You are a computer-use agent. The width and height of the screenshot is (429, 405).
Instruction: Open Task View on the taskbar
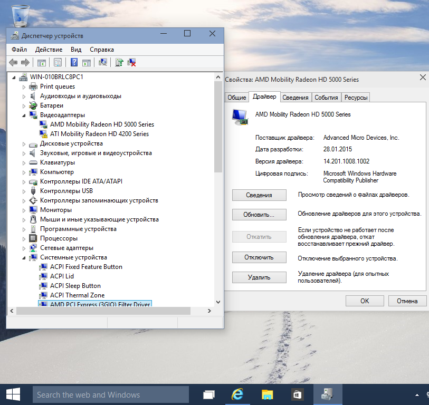209,394
